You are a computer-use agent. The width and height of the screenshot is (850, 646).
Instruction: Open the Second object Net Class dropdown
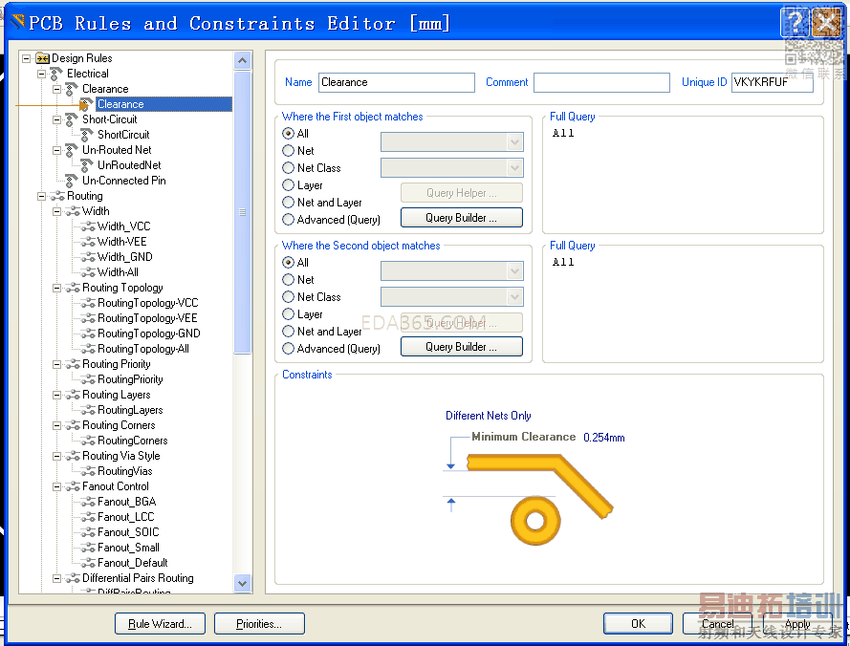pyautogui.click(x=515, y=297)
